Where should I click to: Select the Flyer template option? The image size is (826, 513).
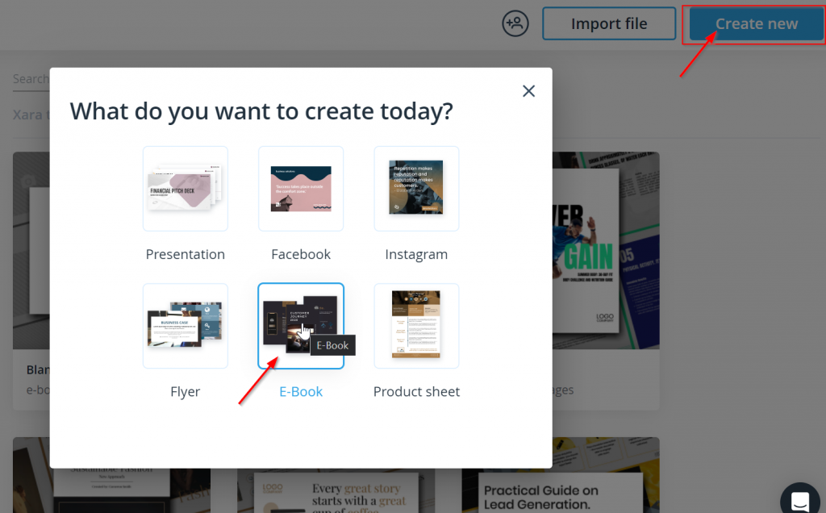[185, 326]
